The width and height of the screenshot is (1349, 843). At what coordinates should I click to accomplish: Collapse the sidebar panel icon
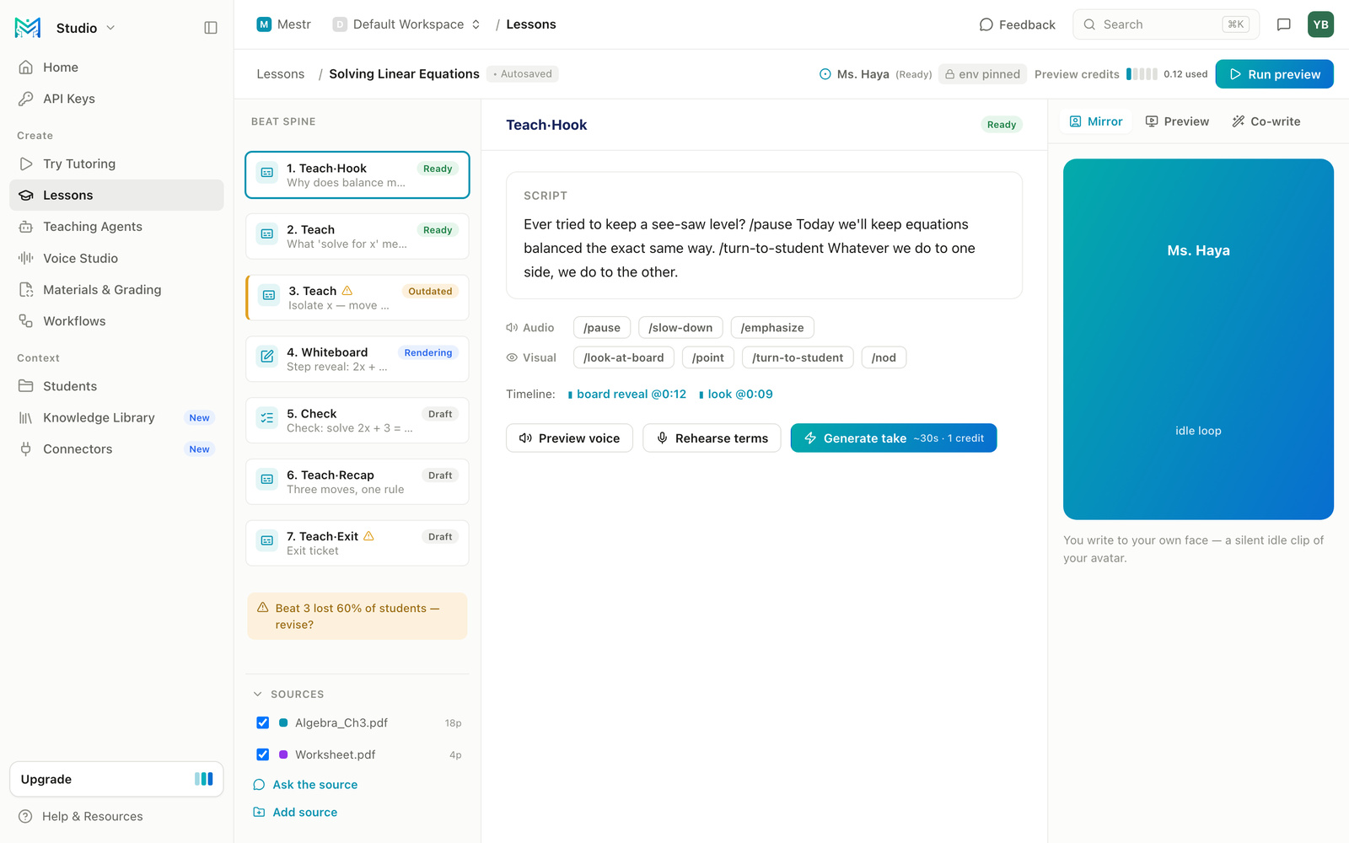click(211, 28)
